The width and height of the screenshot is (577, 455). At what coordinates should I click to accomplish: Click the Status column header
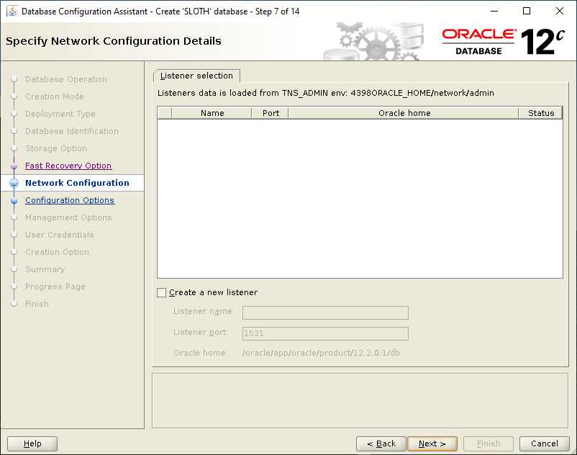tap(540, 113)
